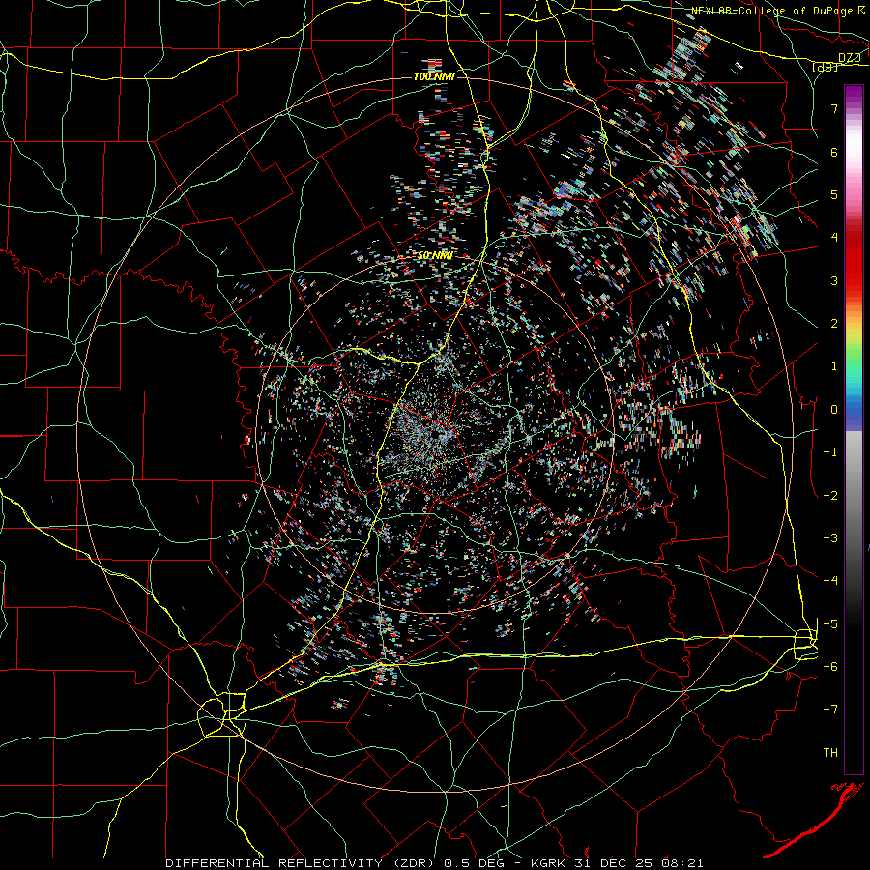Click the -3 value on the color scale

click(830, 538)
